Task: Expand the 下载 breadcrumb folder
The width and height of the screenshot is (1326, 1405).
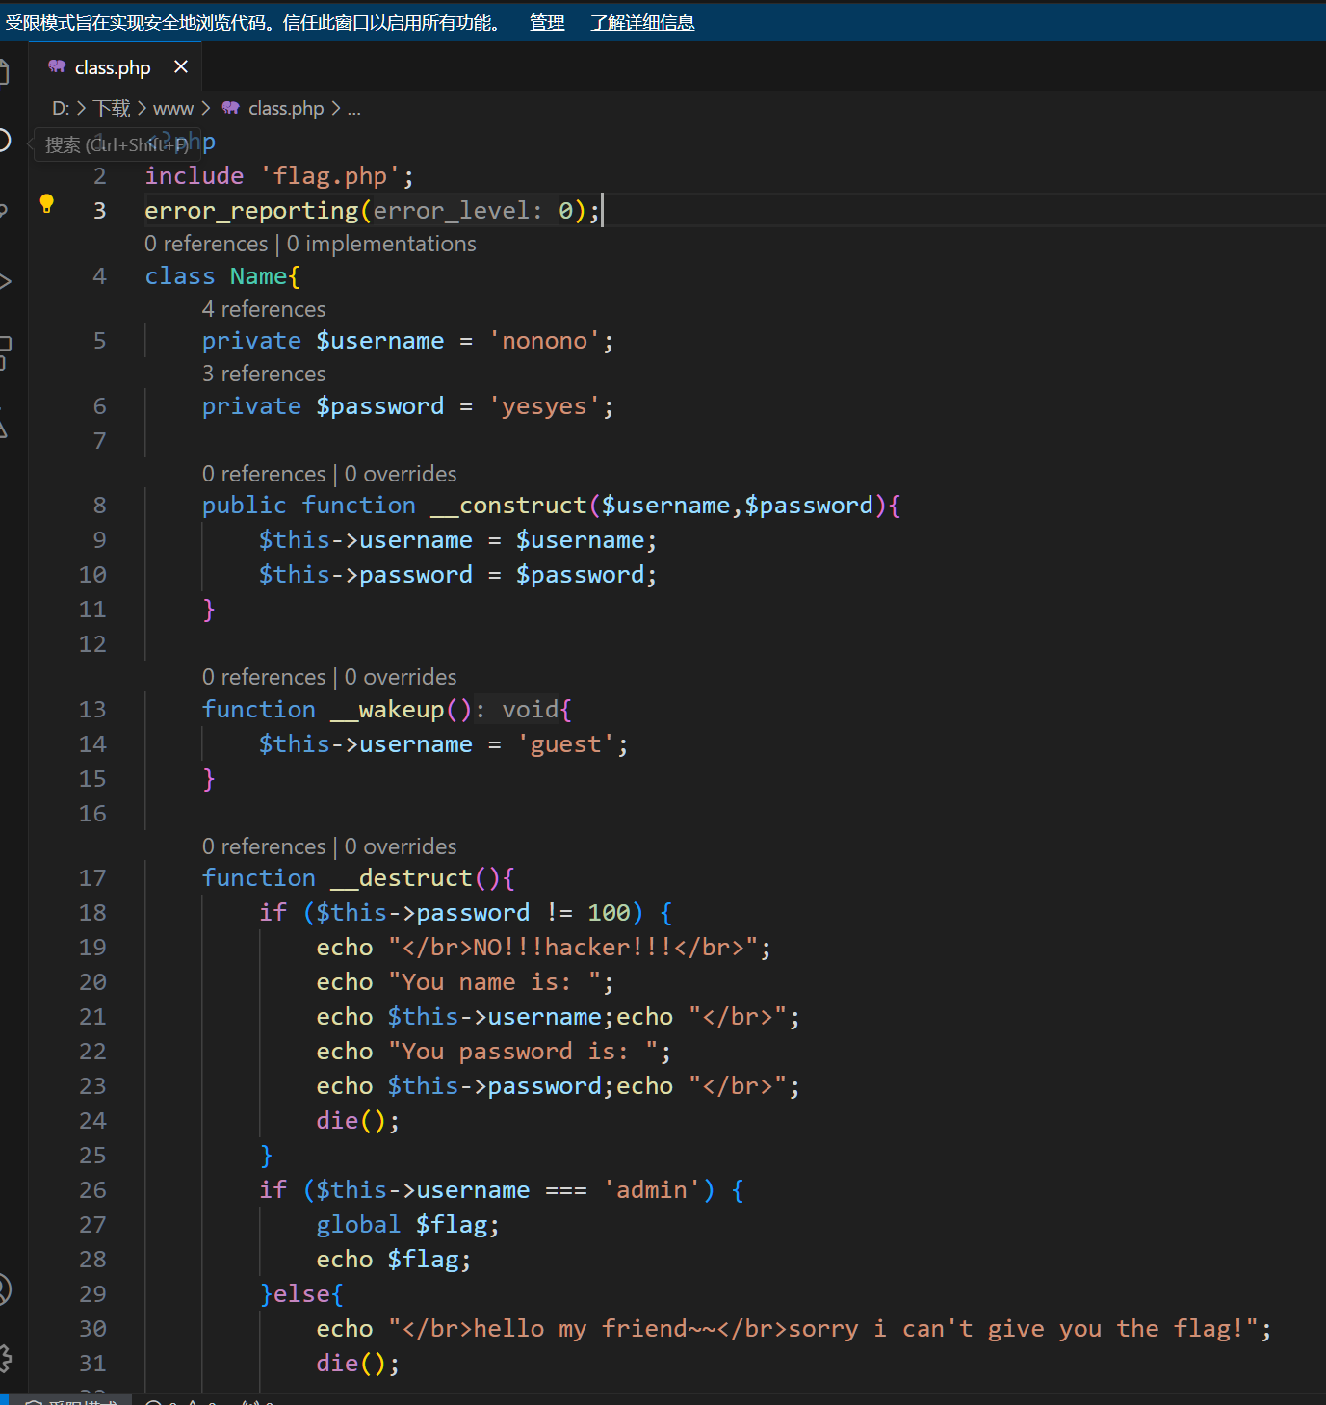Action: 112,109
